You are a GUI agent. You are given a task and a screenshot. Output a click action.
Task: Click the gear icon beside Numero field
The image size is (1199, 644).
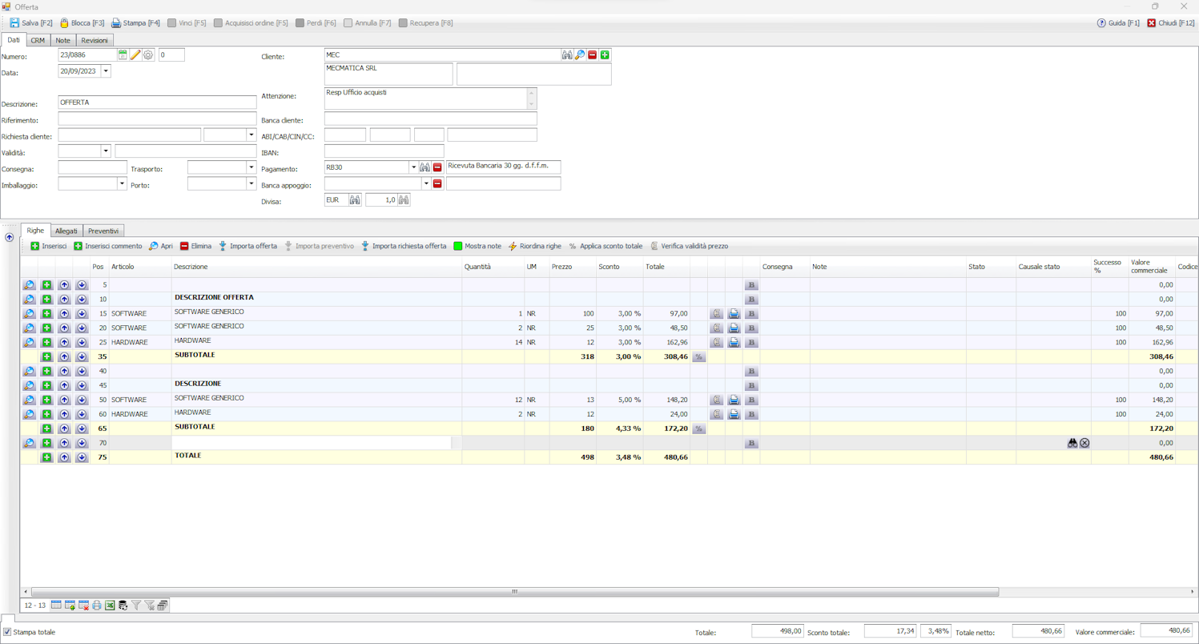148,55
